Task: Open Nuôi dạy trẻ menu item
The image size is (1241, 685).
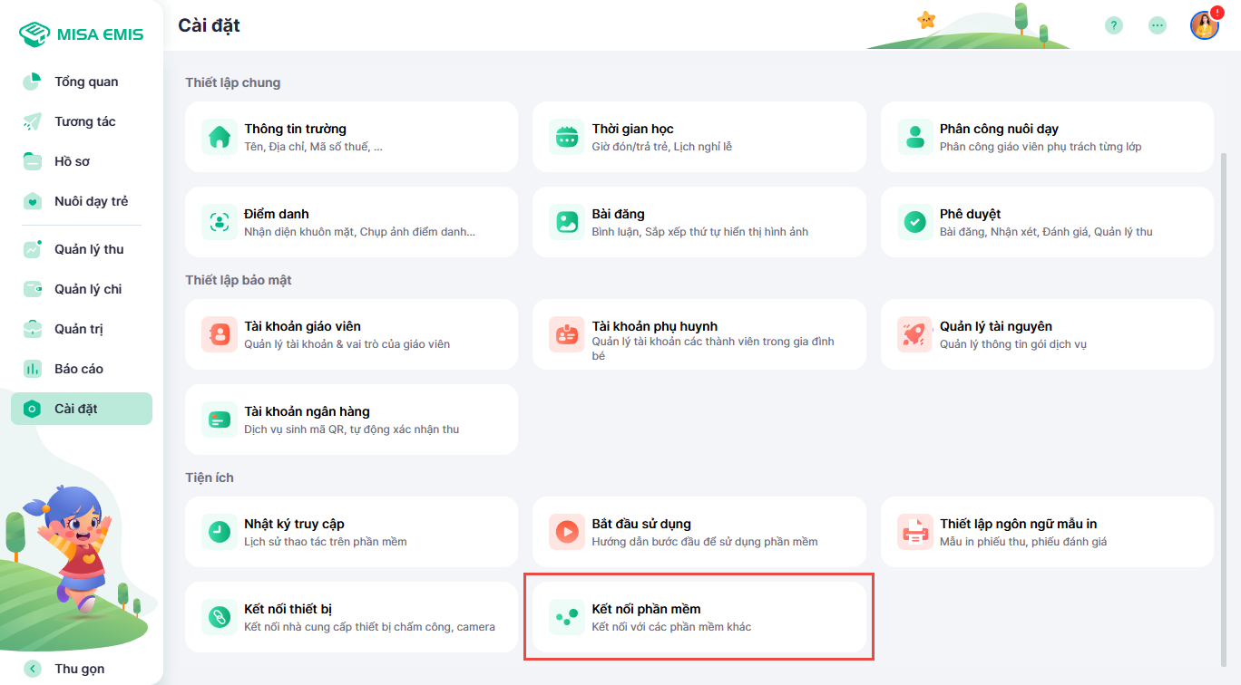Action: tap(91, 201)
